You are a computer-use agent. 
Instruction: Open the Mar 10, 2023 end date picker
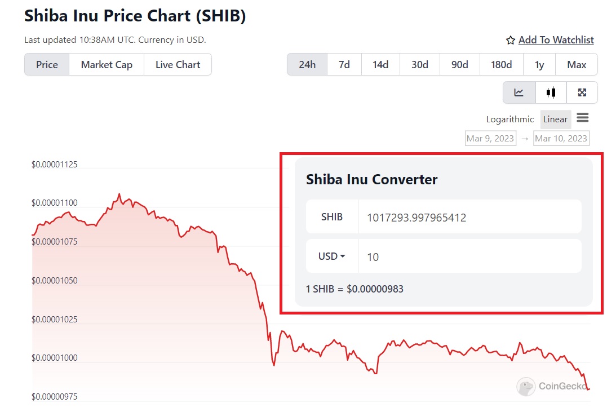click(561, 138)
